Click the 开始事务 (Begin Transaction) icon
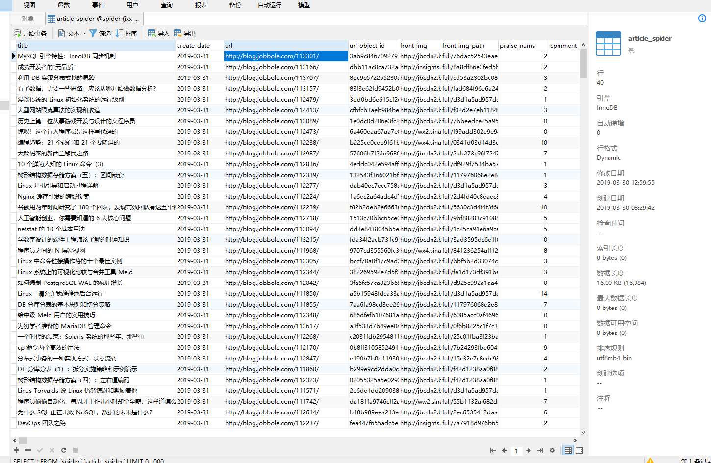Image resolution: width=711 pixels, height=463 pixels. [x=17, y=33]
